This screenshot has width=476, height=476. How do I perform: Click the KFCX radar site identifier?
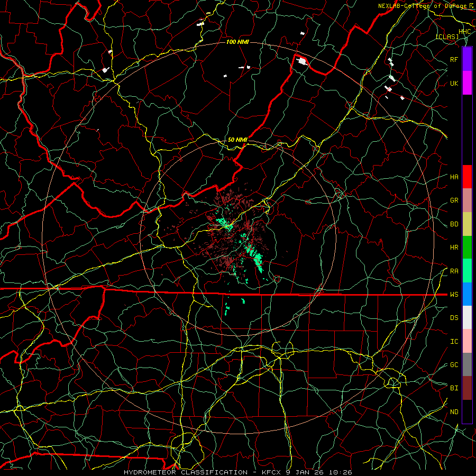tap(271, 472)
